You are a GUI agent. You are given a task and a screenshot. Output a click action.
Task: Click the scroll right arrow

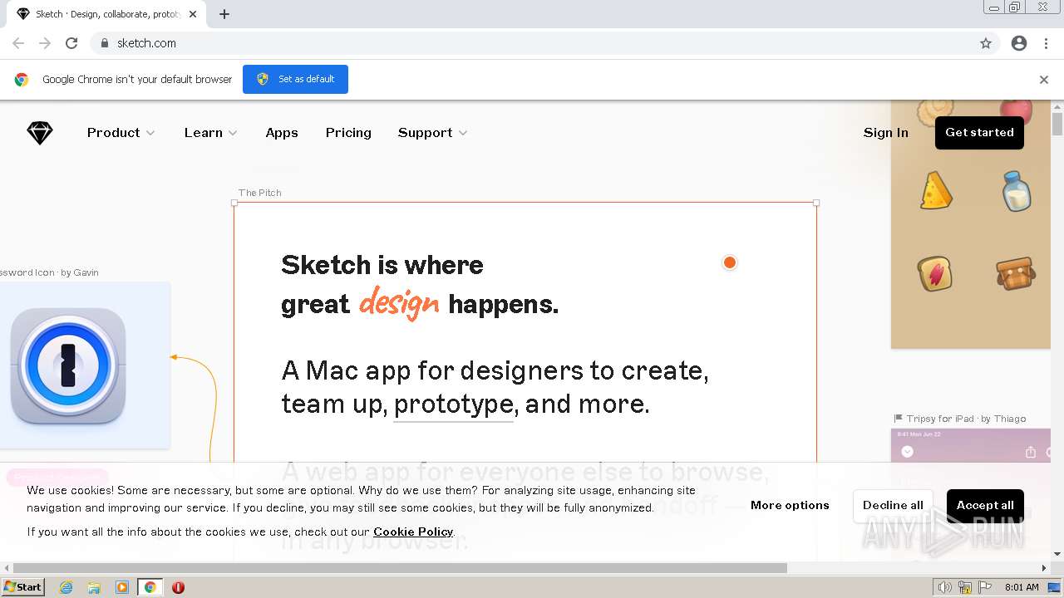point(1044,568)
